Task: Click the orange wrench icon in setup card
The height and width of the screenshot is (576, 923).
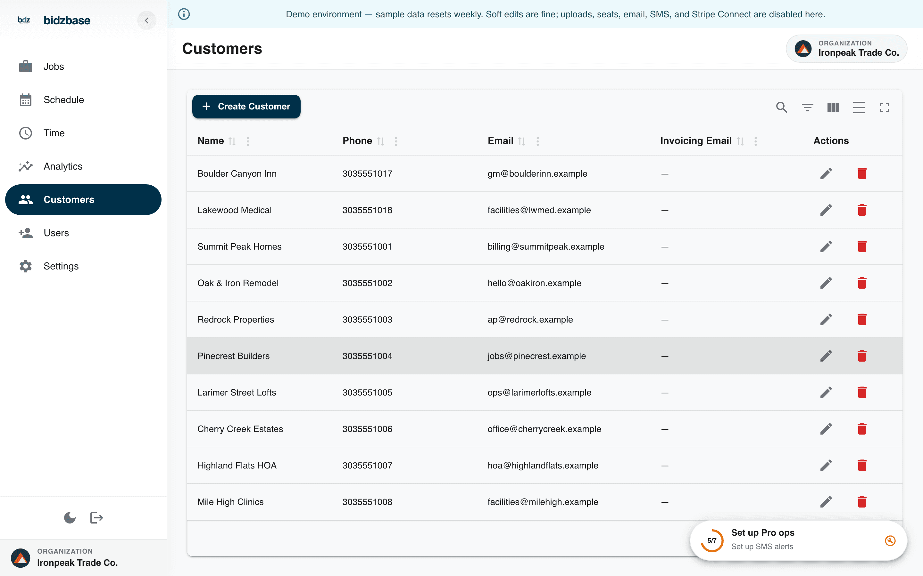Action: pyautogui.click(x=890, y=540)
